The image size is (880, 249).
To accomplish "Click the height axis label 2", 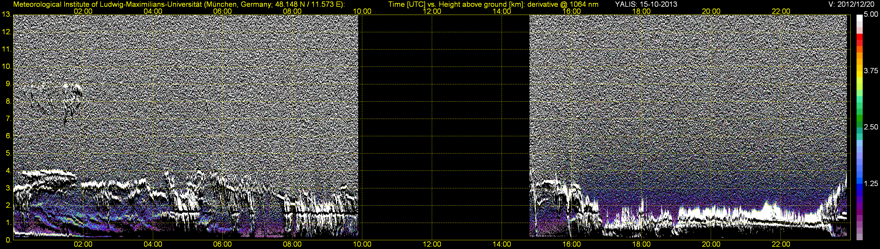I will coord(8,205).
